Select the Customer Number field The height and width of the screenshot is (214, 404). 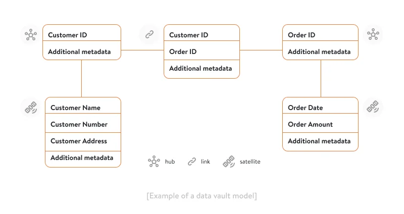pos(79,124)
